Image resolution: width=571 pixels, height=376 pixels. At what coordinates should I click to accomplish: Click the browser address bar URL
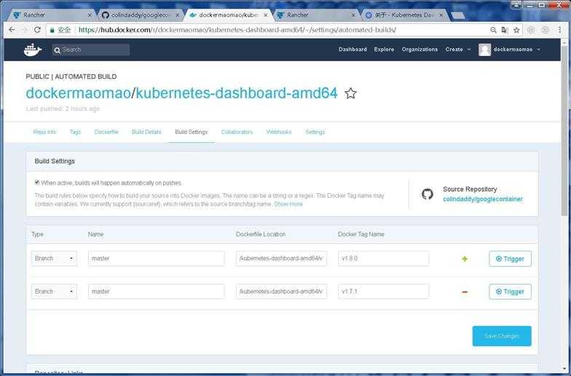[x=237, y=30]
